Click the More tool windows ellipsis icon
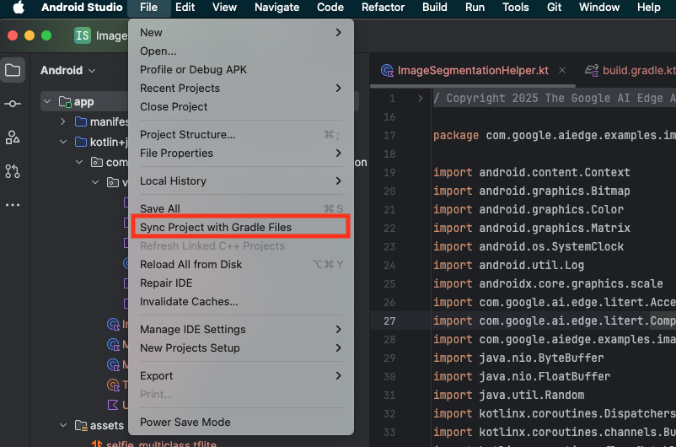This screenshot has height=447, width=676. coord(13,204)
